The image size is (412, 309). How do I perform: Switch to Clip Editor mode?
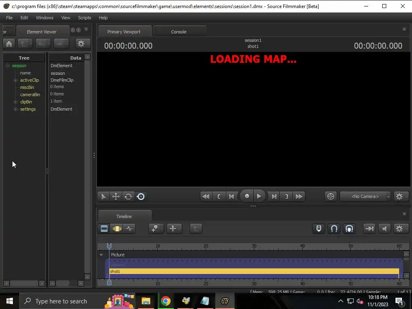point(104,229)
